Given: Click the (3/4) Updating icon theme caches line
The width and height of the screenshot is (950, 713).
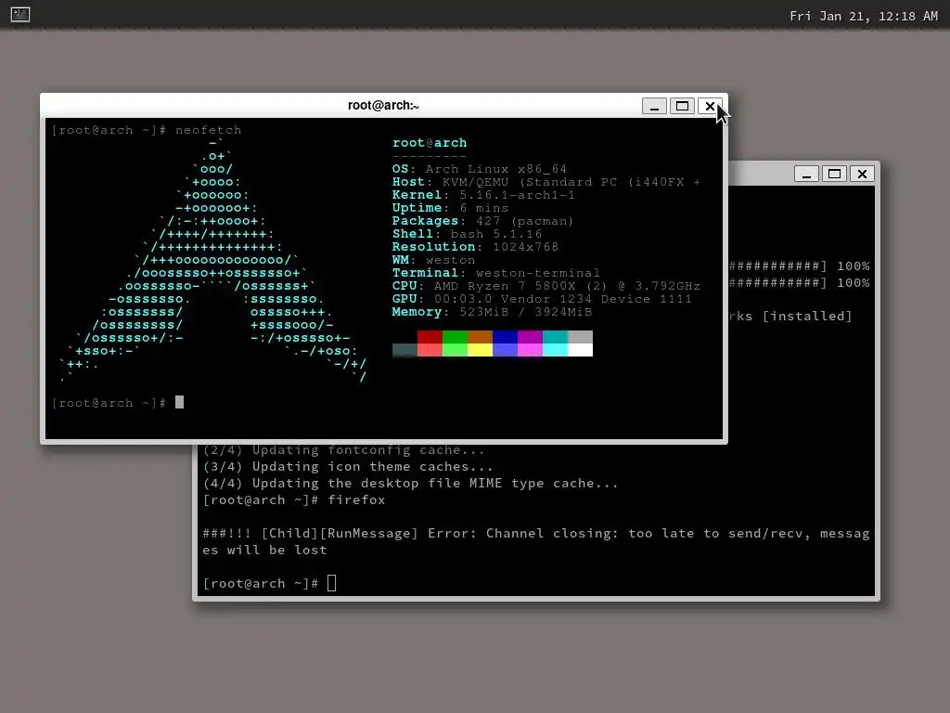Looking at the screenshot, I should pos(349,466).
